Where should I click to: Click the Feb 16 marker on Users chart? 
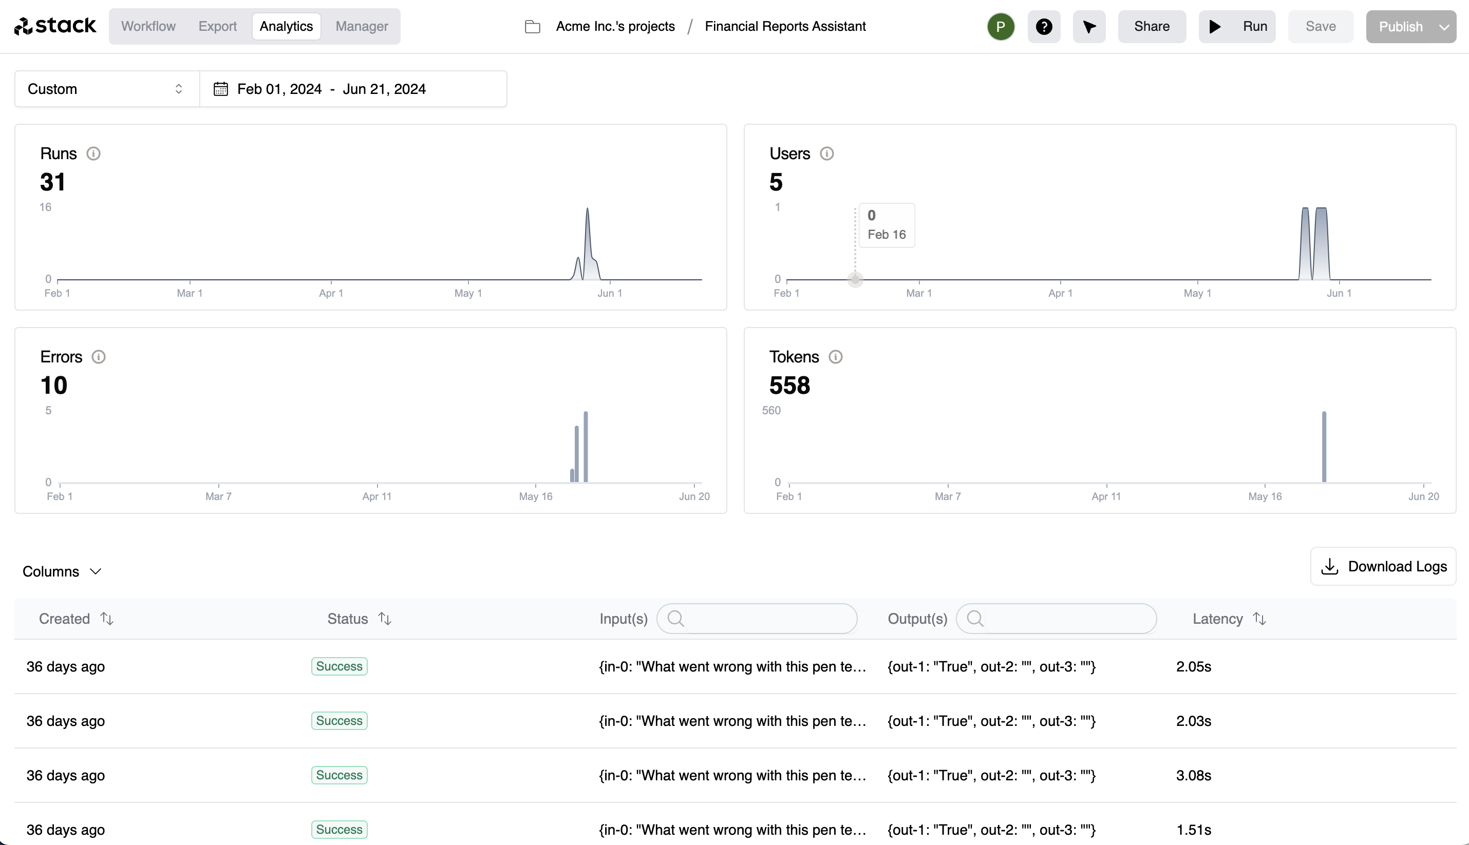coord(855,280)
